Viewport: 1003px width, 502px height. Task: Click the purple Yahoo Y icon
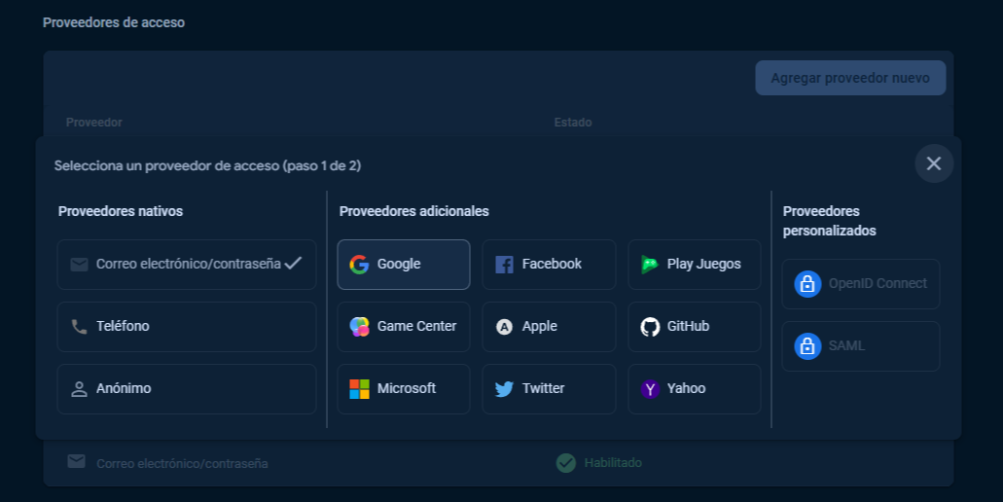point(650,389)
